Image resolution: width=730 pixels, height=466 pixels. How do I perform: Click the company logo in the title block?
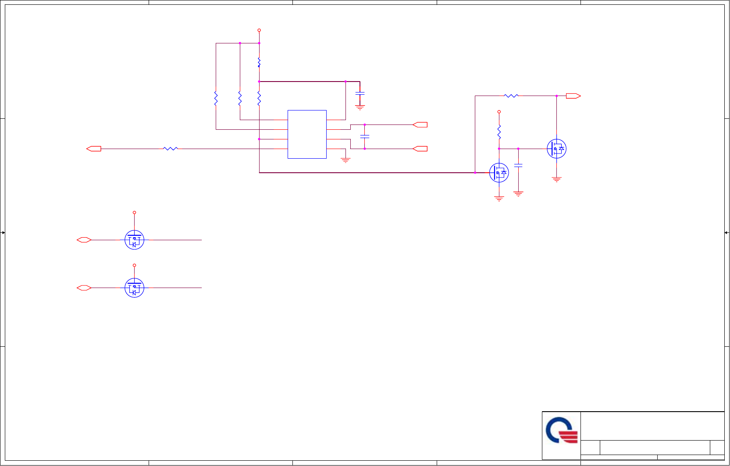click(562, 430)
